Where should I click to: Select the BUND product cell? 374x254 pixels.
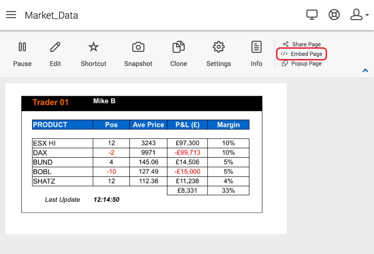click(x=62, y=162)
